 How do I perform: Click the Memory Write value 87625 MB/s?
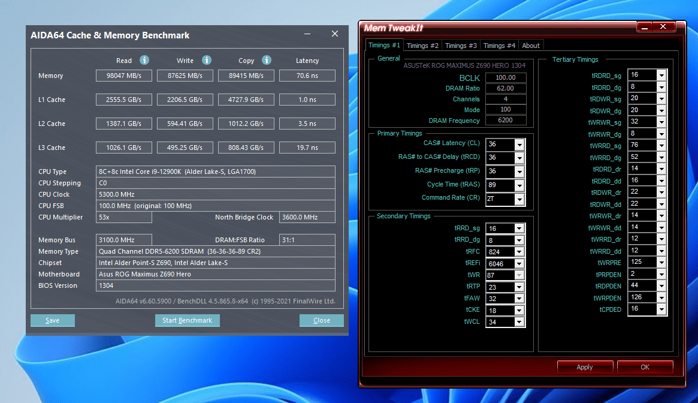click(185, 76)
